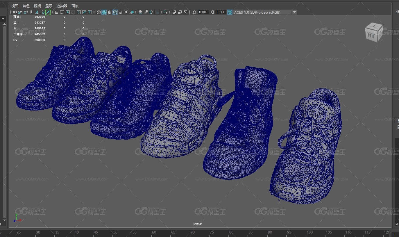The height and width of the screenshot is (237, 399).
Task: Click the gamma icon beside 1.00
Action: coord(212,12)
